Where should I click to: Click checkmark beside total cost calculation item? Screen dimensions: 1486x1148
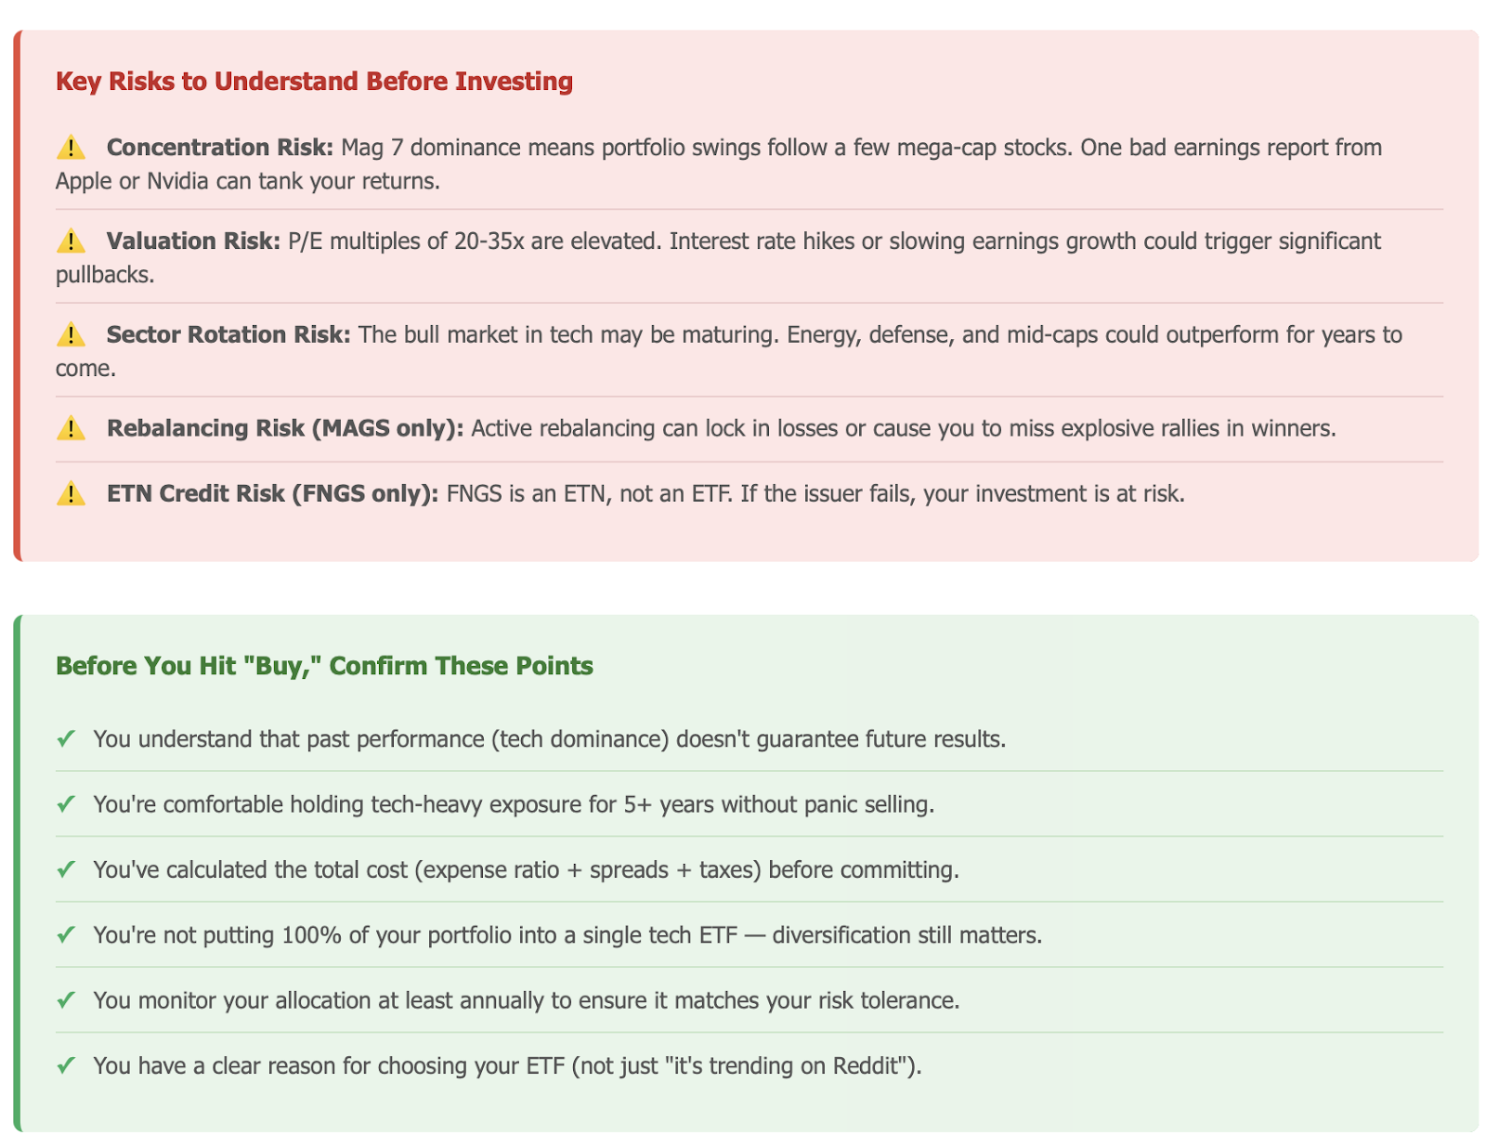pyautogui.click(x=65, y=869)
